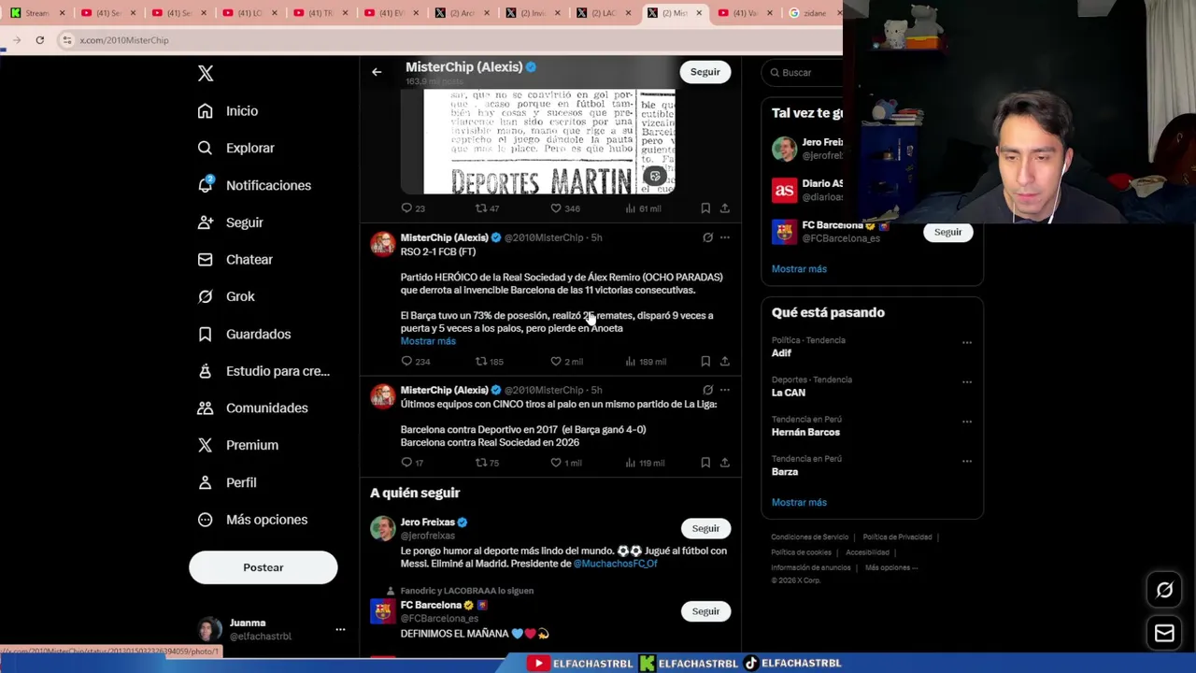The height and width of the screenshot is (673, 1196).
Task: Follow FC Barcelona in A quién seguir
Action: point(705,611)
